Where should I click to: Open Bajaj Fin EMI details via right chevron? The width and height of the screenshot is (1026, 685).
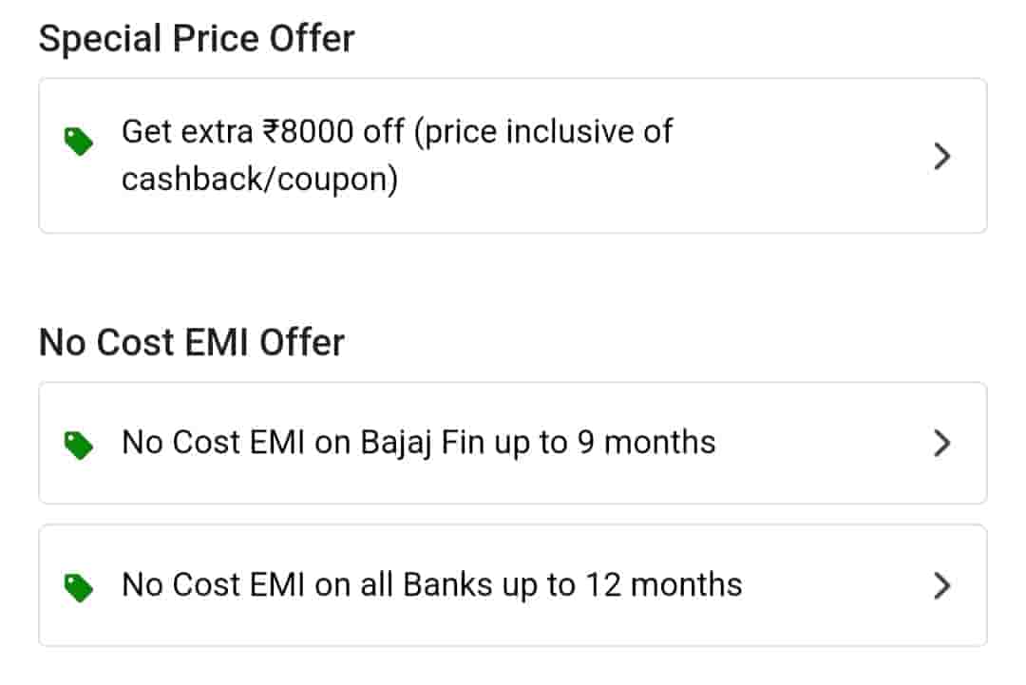point(941,443)
